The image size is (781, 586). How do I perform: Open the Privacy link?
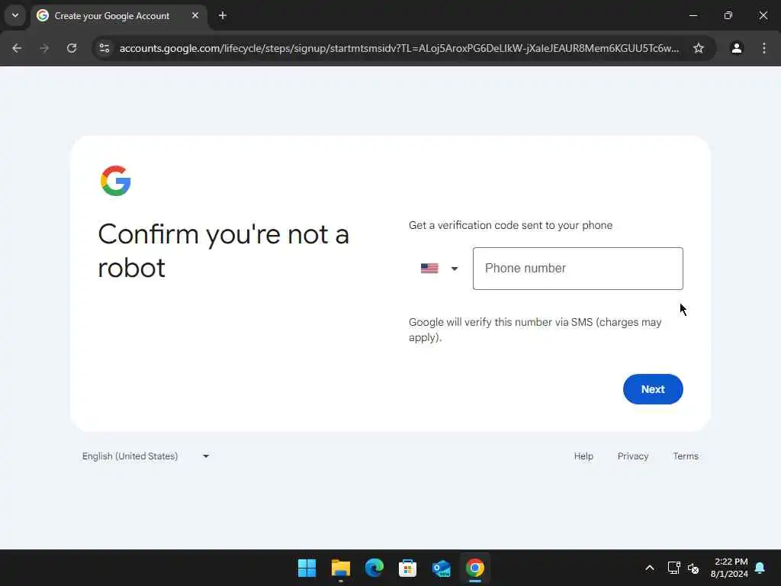tap(632, 456)
